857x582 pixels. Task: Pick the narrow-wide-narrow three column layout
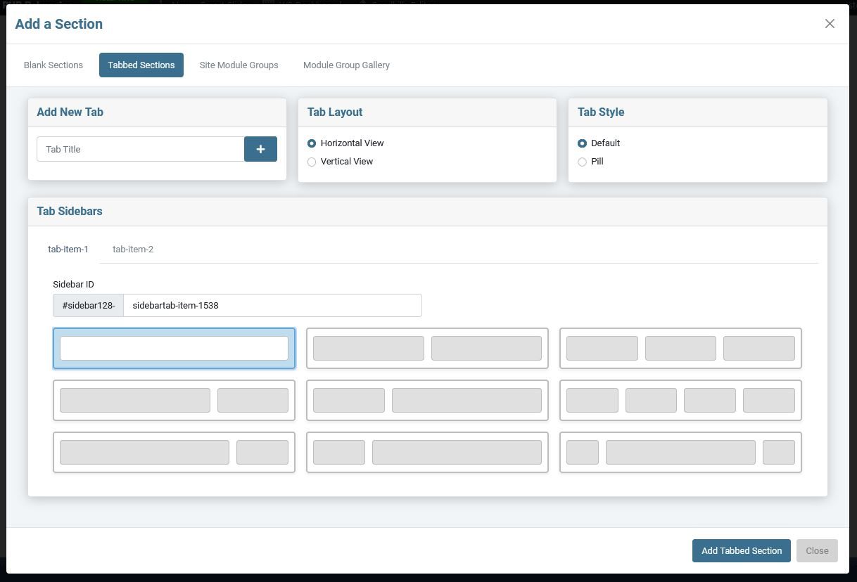(x=680, y=452)
